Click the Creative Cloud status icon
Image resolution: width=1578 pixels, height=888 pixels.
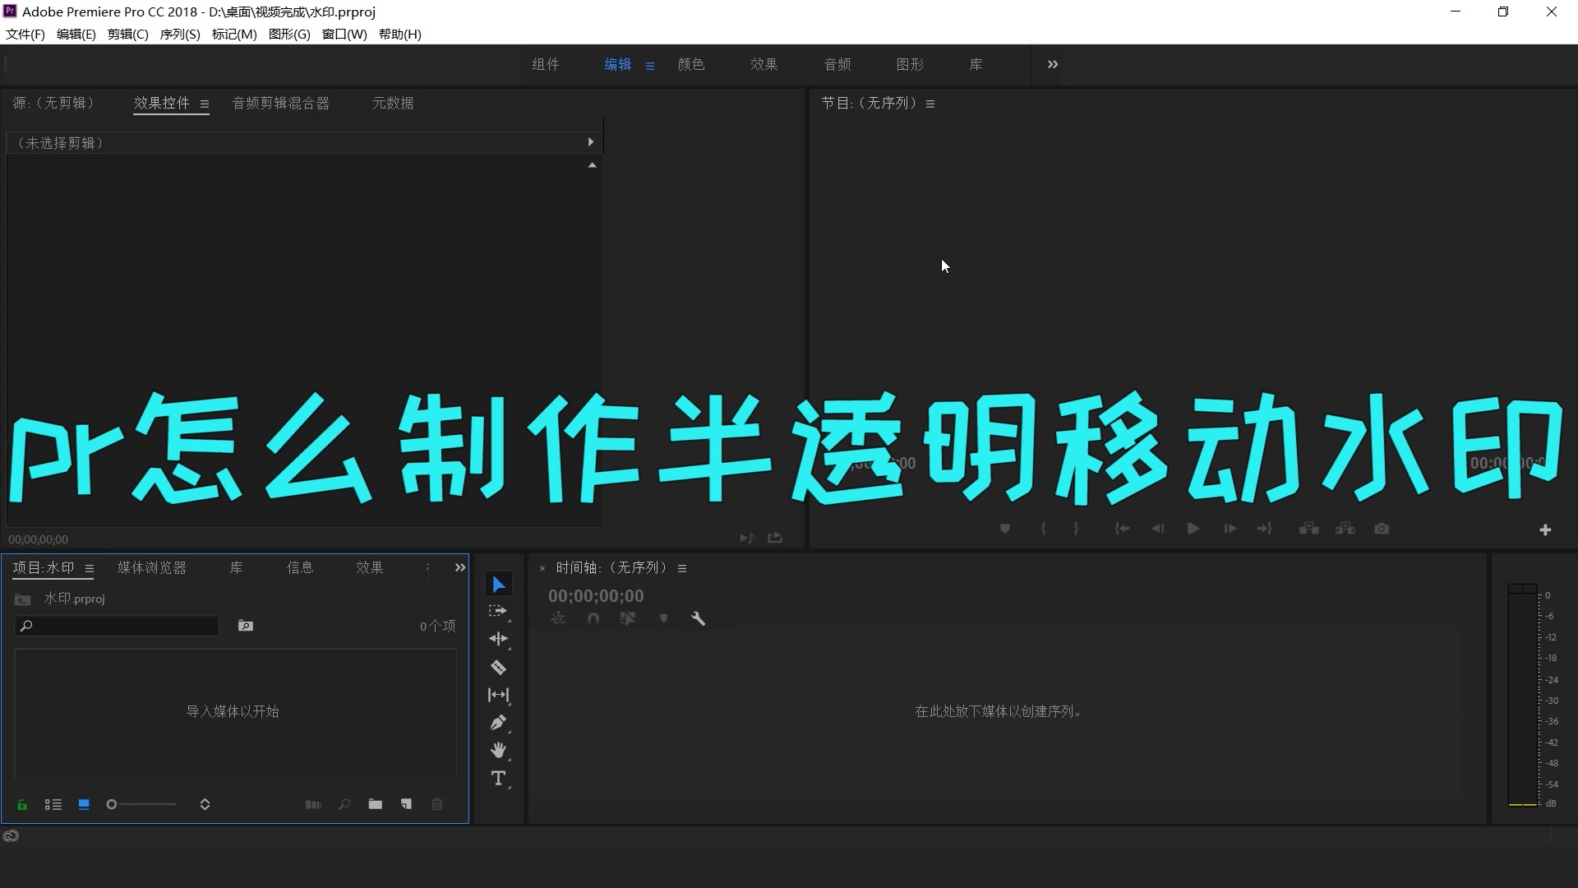click(11, 836)
